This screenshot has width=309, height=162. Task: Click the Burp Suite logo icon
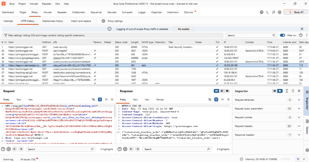pyautogui.click(x=4, y=4)
